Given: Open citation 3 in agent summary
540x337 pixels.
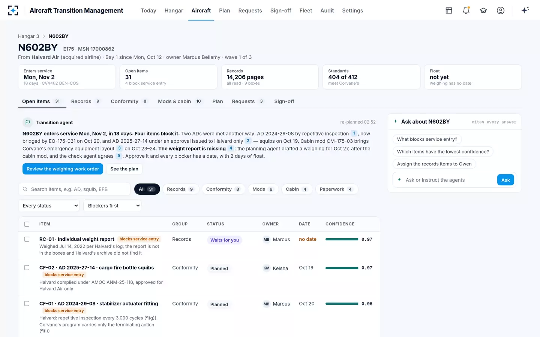Looking at the screenshot, I should click(x=119, y=148).
